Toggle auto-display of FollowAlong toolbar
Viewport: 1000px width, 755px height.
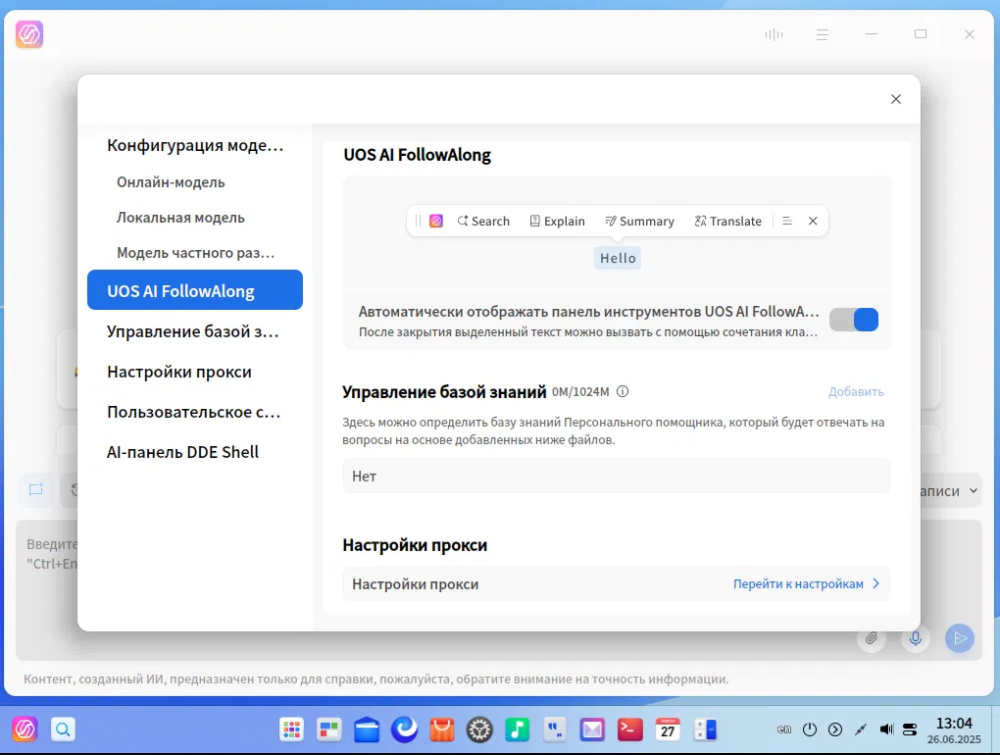click(853, 320)
